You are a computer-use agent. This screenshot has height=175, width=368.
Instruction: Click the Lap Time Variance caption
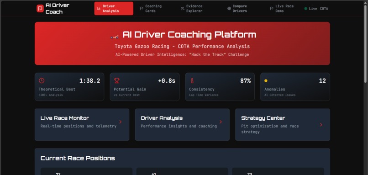point(204,95)
